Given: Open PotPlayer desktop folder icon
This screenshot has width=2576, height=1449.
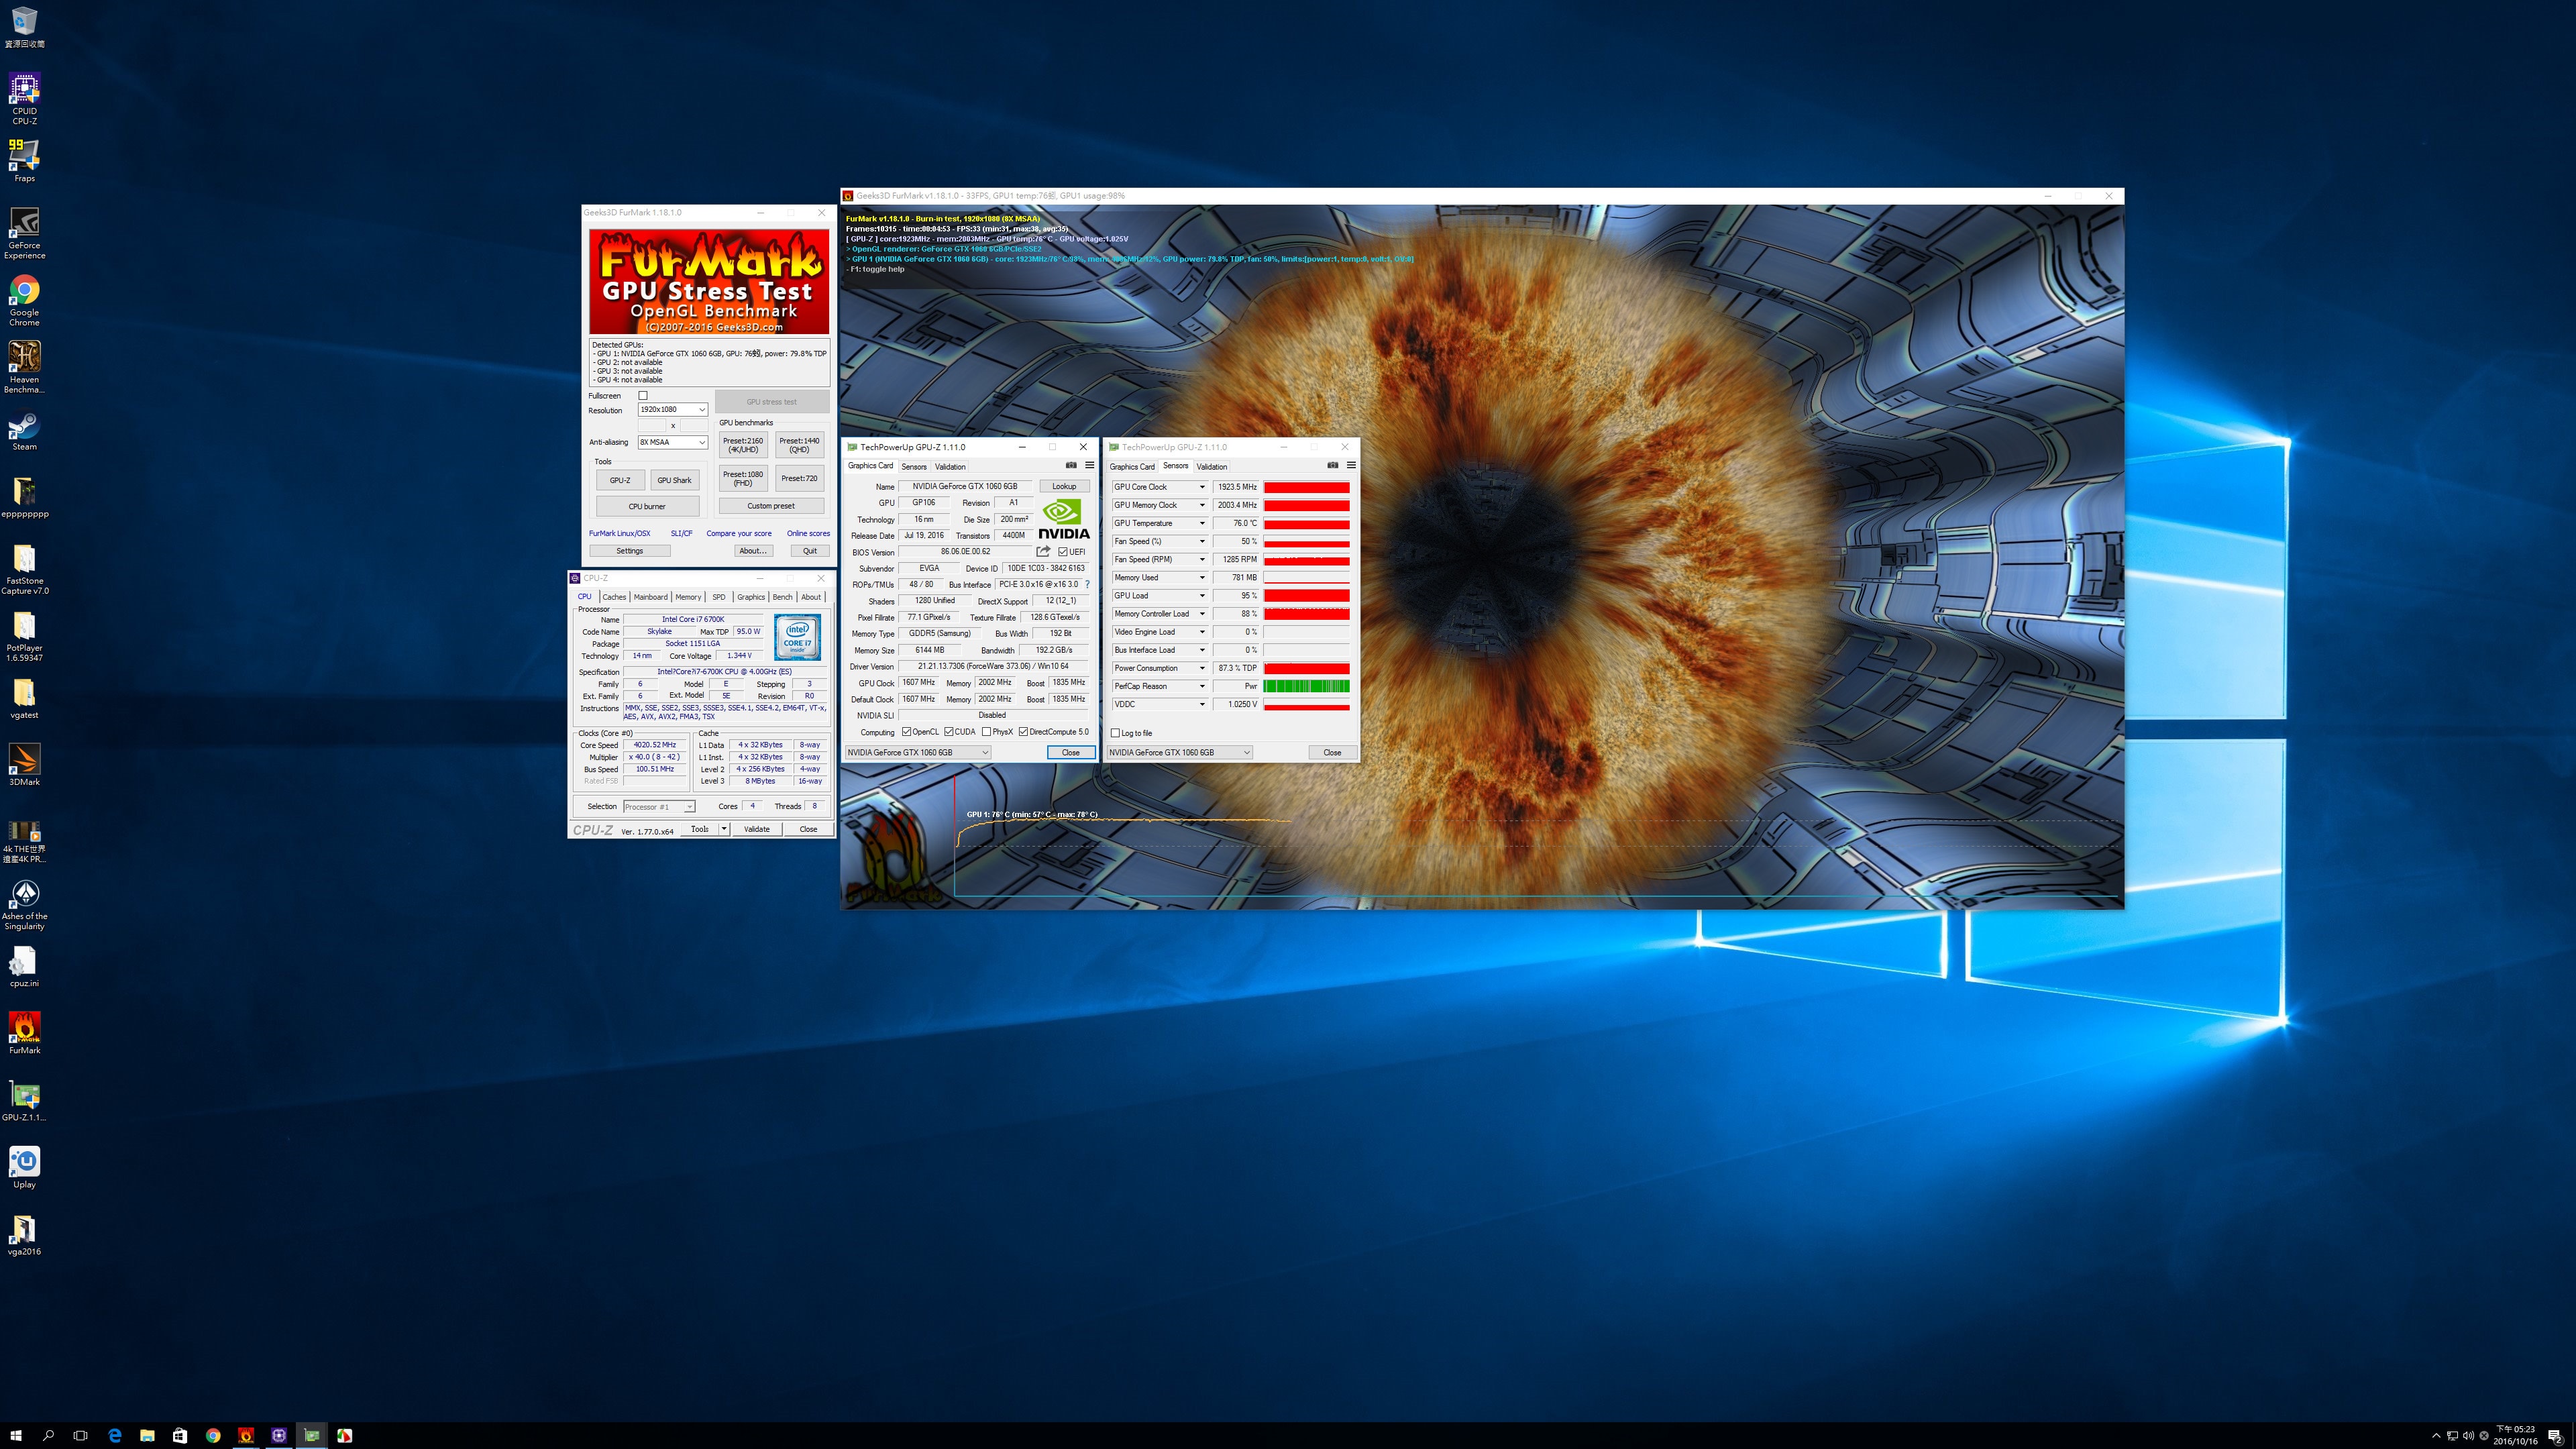Looking at the screenshot, I should click(24, 635).
